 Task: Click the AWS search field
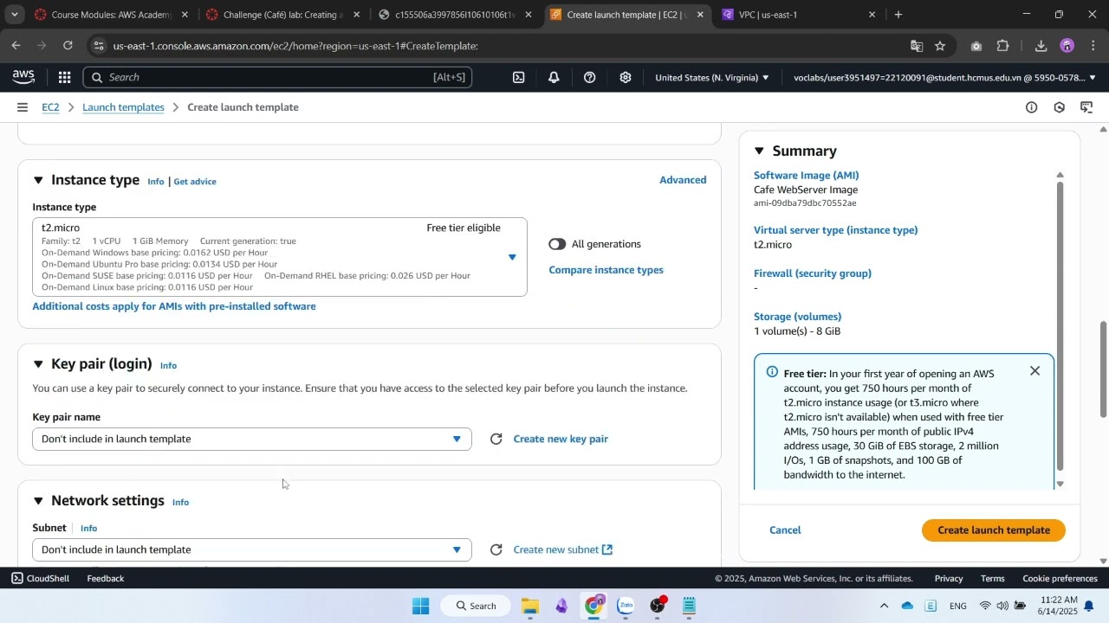pyautogui.click(x=279, y=77)
